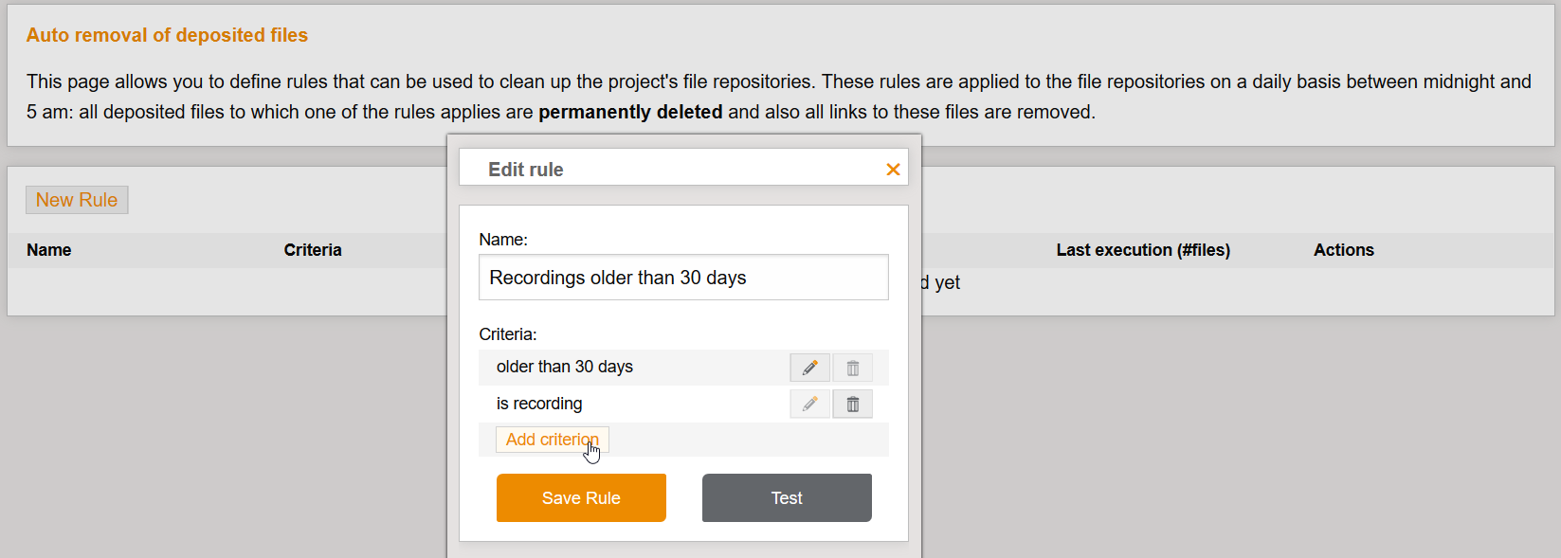Viewport: 1561px width, 558px height.
Task: Click the "Auto removal of deposited files" heading
Action: 167,34
